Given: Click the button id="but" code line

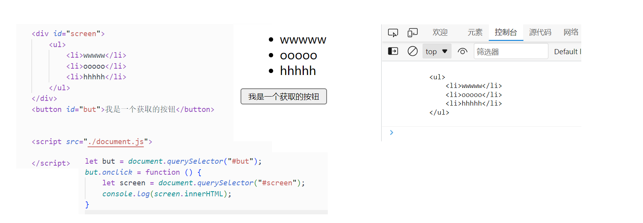Looking at the screenshot, I should pos(123,110).
